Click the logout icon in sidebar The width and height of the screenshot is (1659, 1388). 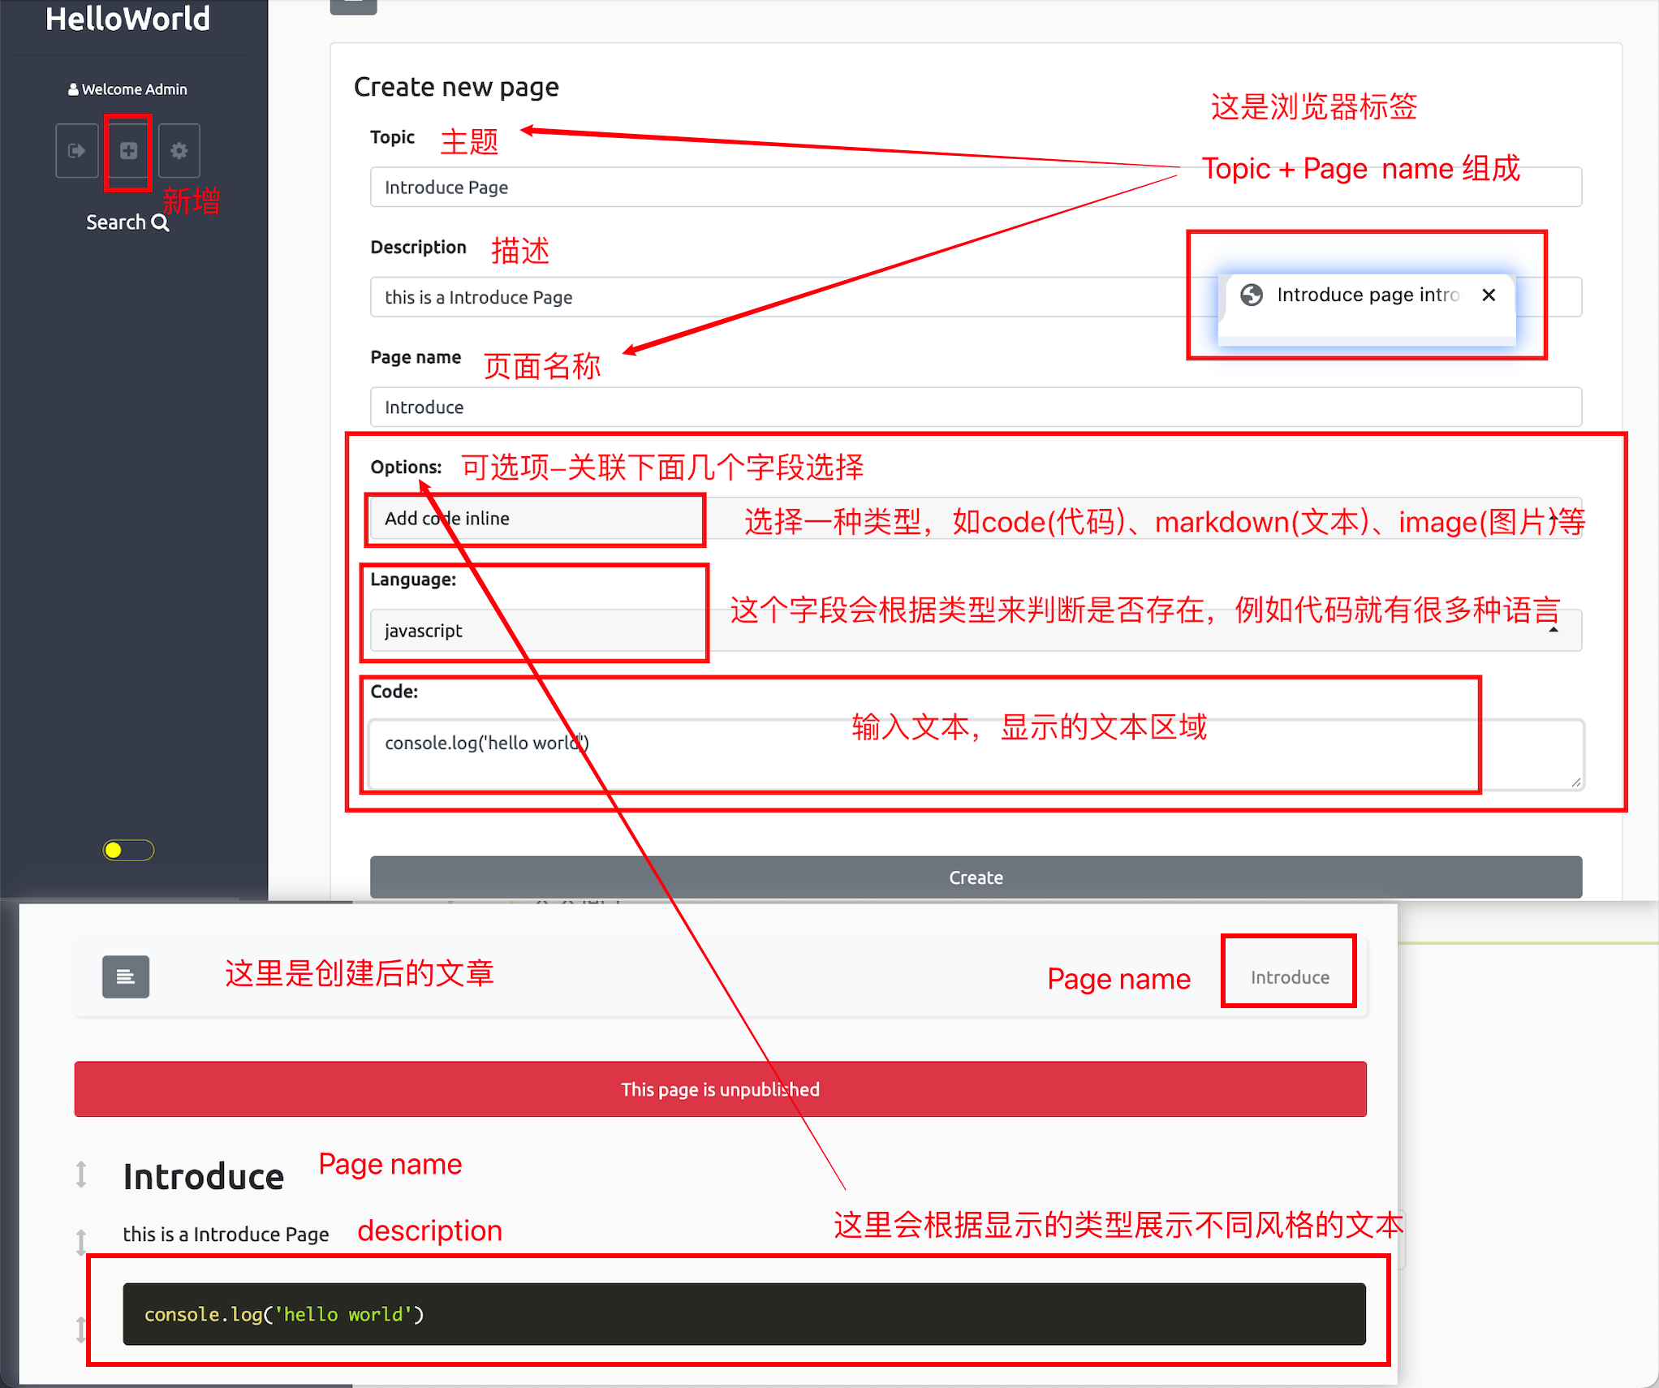(x=77, y=151)
